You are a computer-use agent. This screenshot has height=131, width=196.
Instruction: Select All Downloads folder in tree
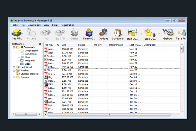[28, 47]
